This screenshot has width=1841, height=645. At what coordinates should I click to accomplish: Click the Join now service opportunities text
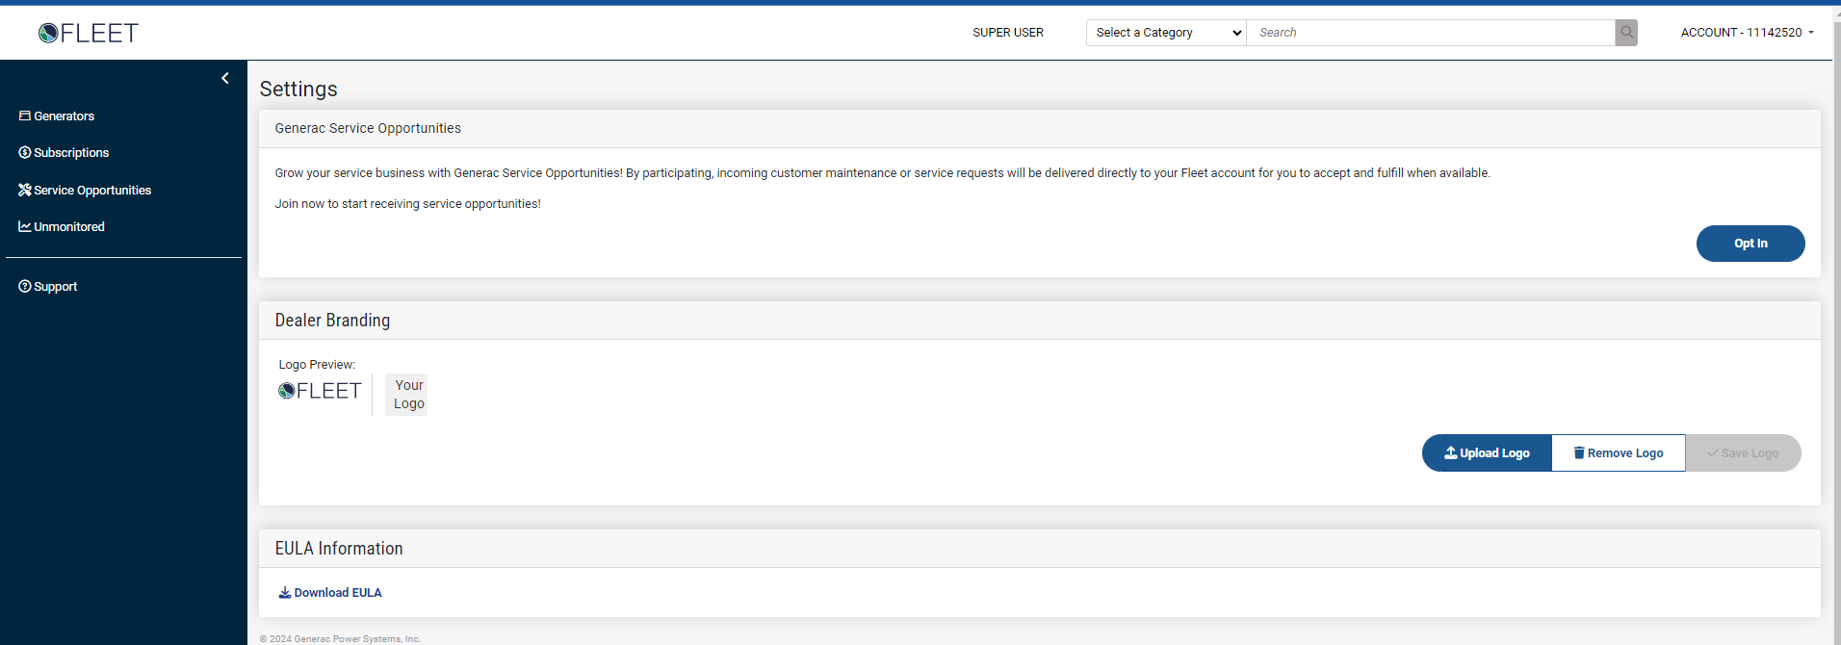pyautogui.click(x=408, y=204)
